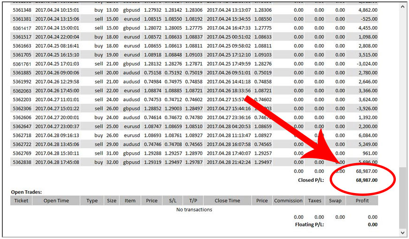This screenshot has height=239, width=409.
Task: Click profit value 1,098.00
Action: pos(368,37)
